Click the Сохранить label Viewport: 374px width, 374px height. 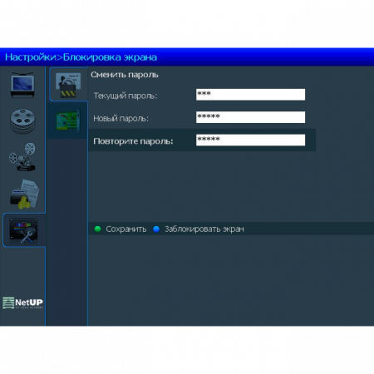(x=126, y=229)
